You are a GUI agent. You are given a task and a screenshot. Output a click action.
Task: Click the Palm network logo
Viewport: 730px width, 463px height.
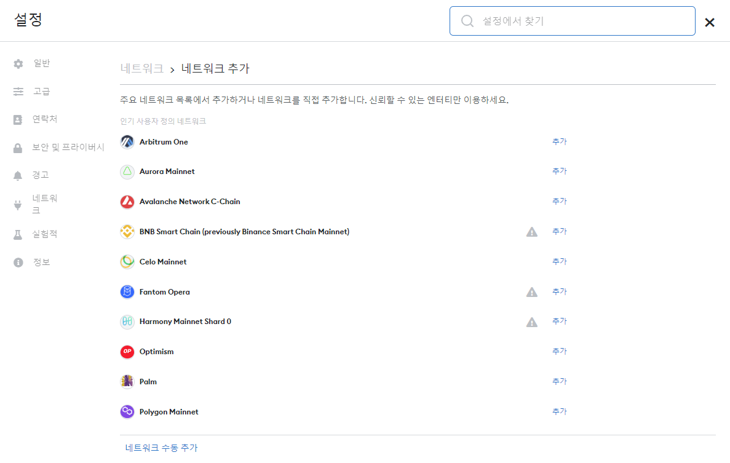[x=127, y=382]
